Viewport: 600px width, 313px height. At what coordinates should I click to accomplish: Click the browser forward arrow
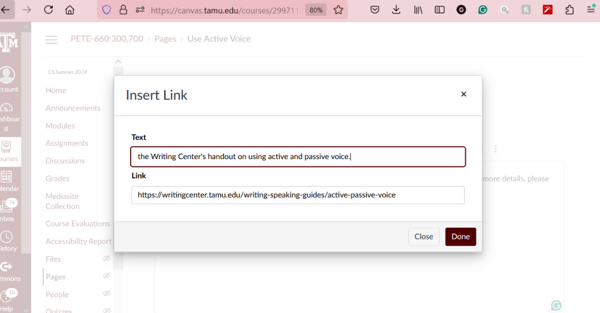pos(27,9)
